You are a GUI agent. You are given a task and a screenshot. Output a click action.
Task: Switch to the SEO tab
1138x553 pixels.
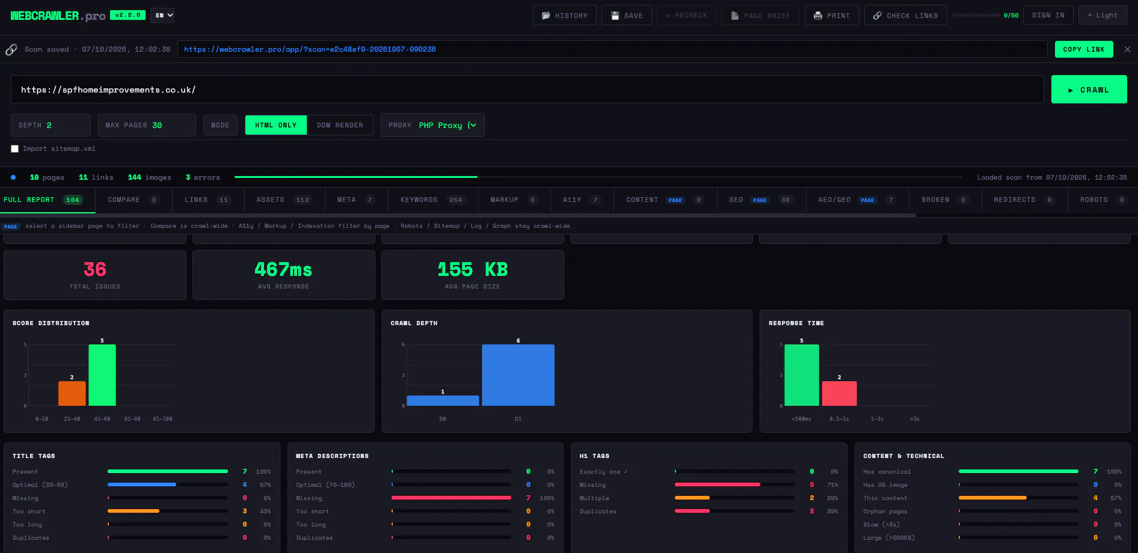761,200
